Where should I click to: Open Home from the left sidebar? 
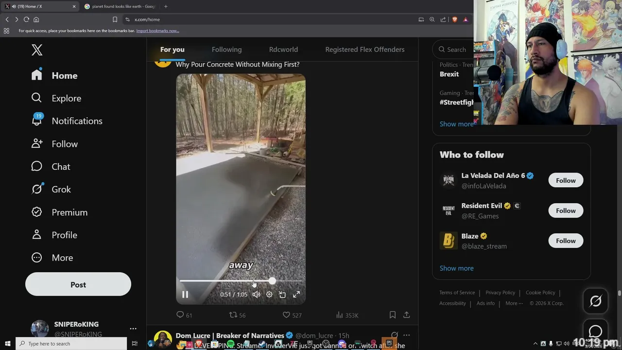point(54,75)
